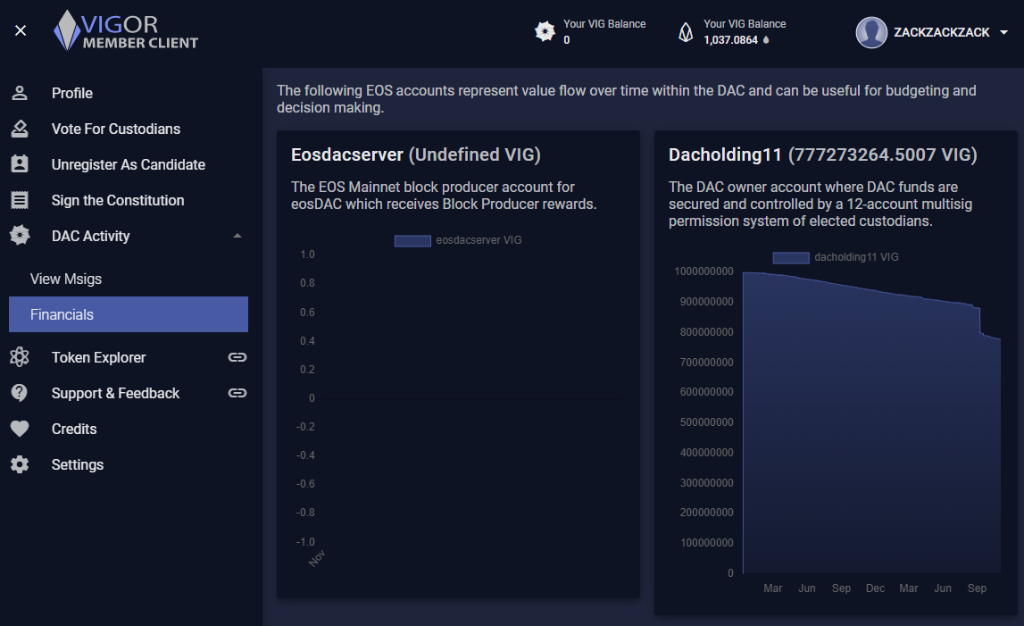The height and width of the screenshot is (626, 1024).
Task: Close the sidebar with the X icon
Action: [x=21, y=31]
